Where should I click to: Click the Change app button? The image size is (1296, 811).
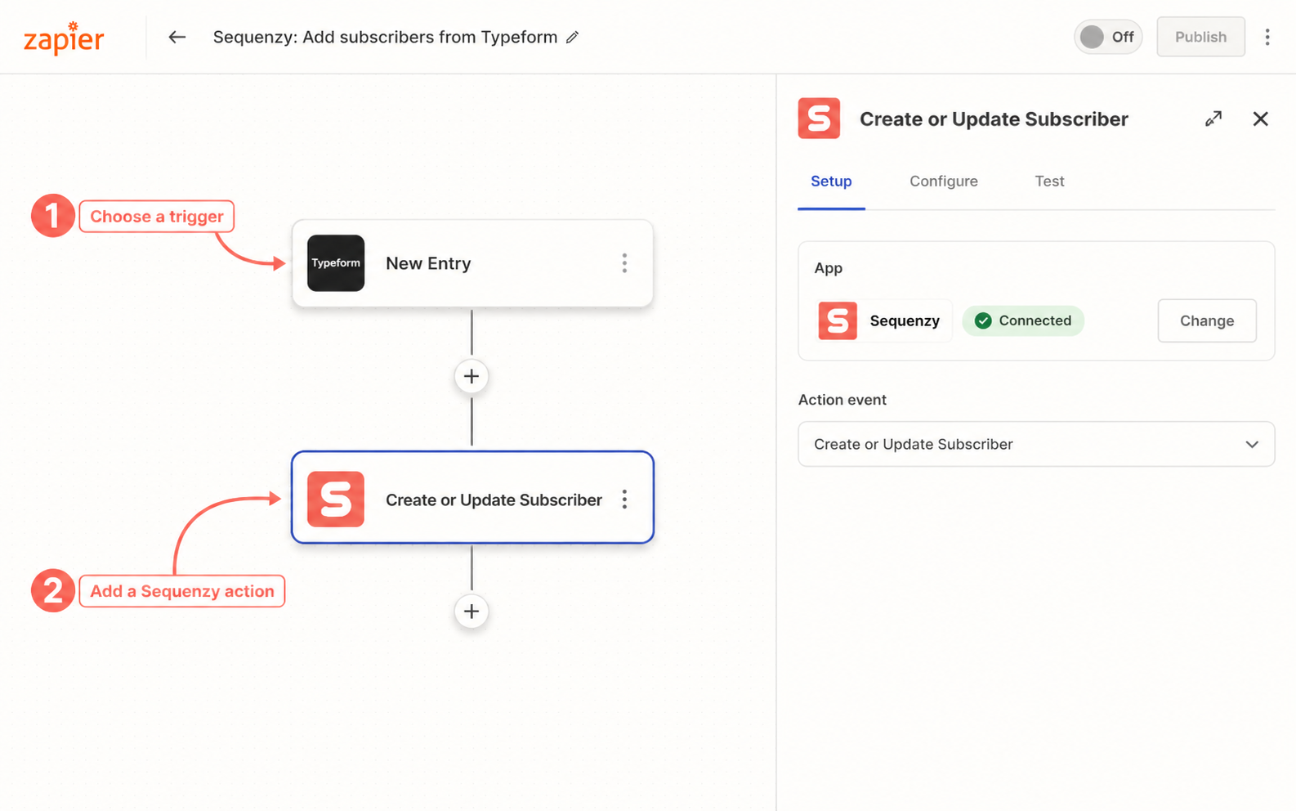1207,320
